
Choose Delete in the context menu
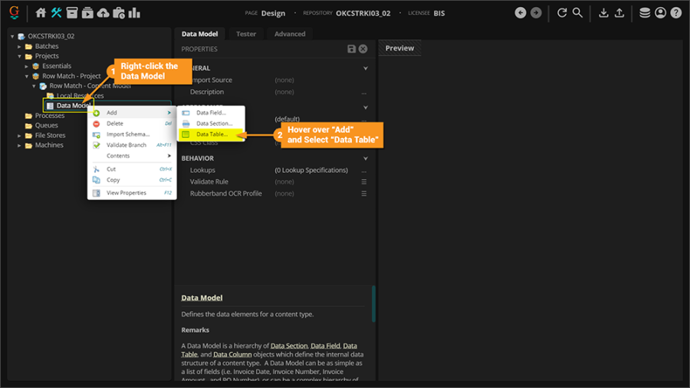pyautogui.click(x=132, y=123)
